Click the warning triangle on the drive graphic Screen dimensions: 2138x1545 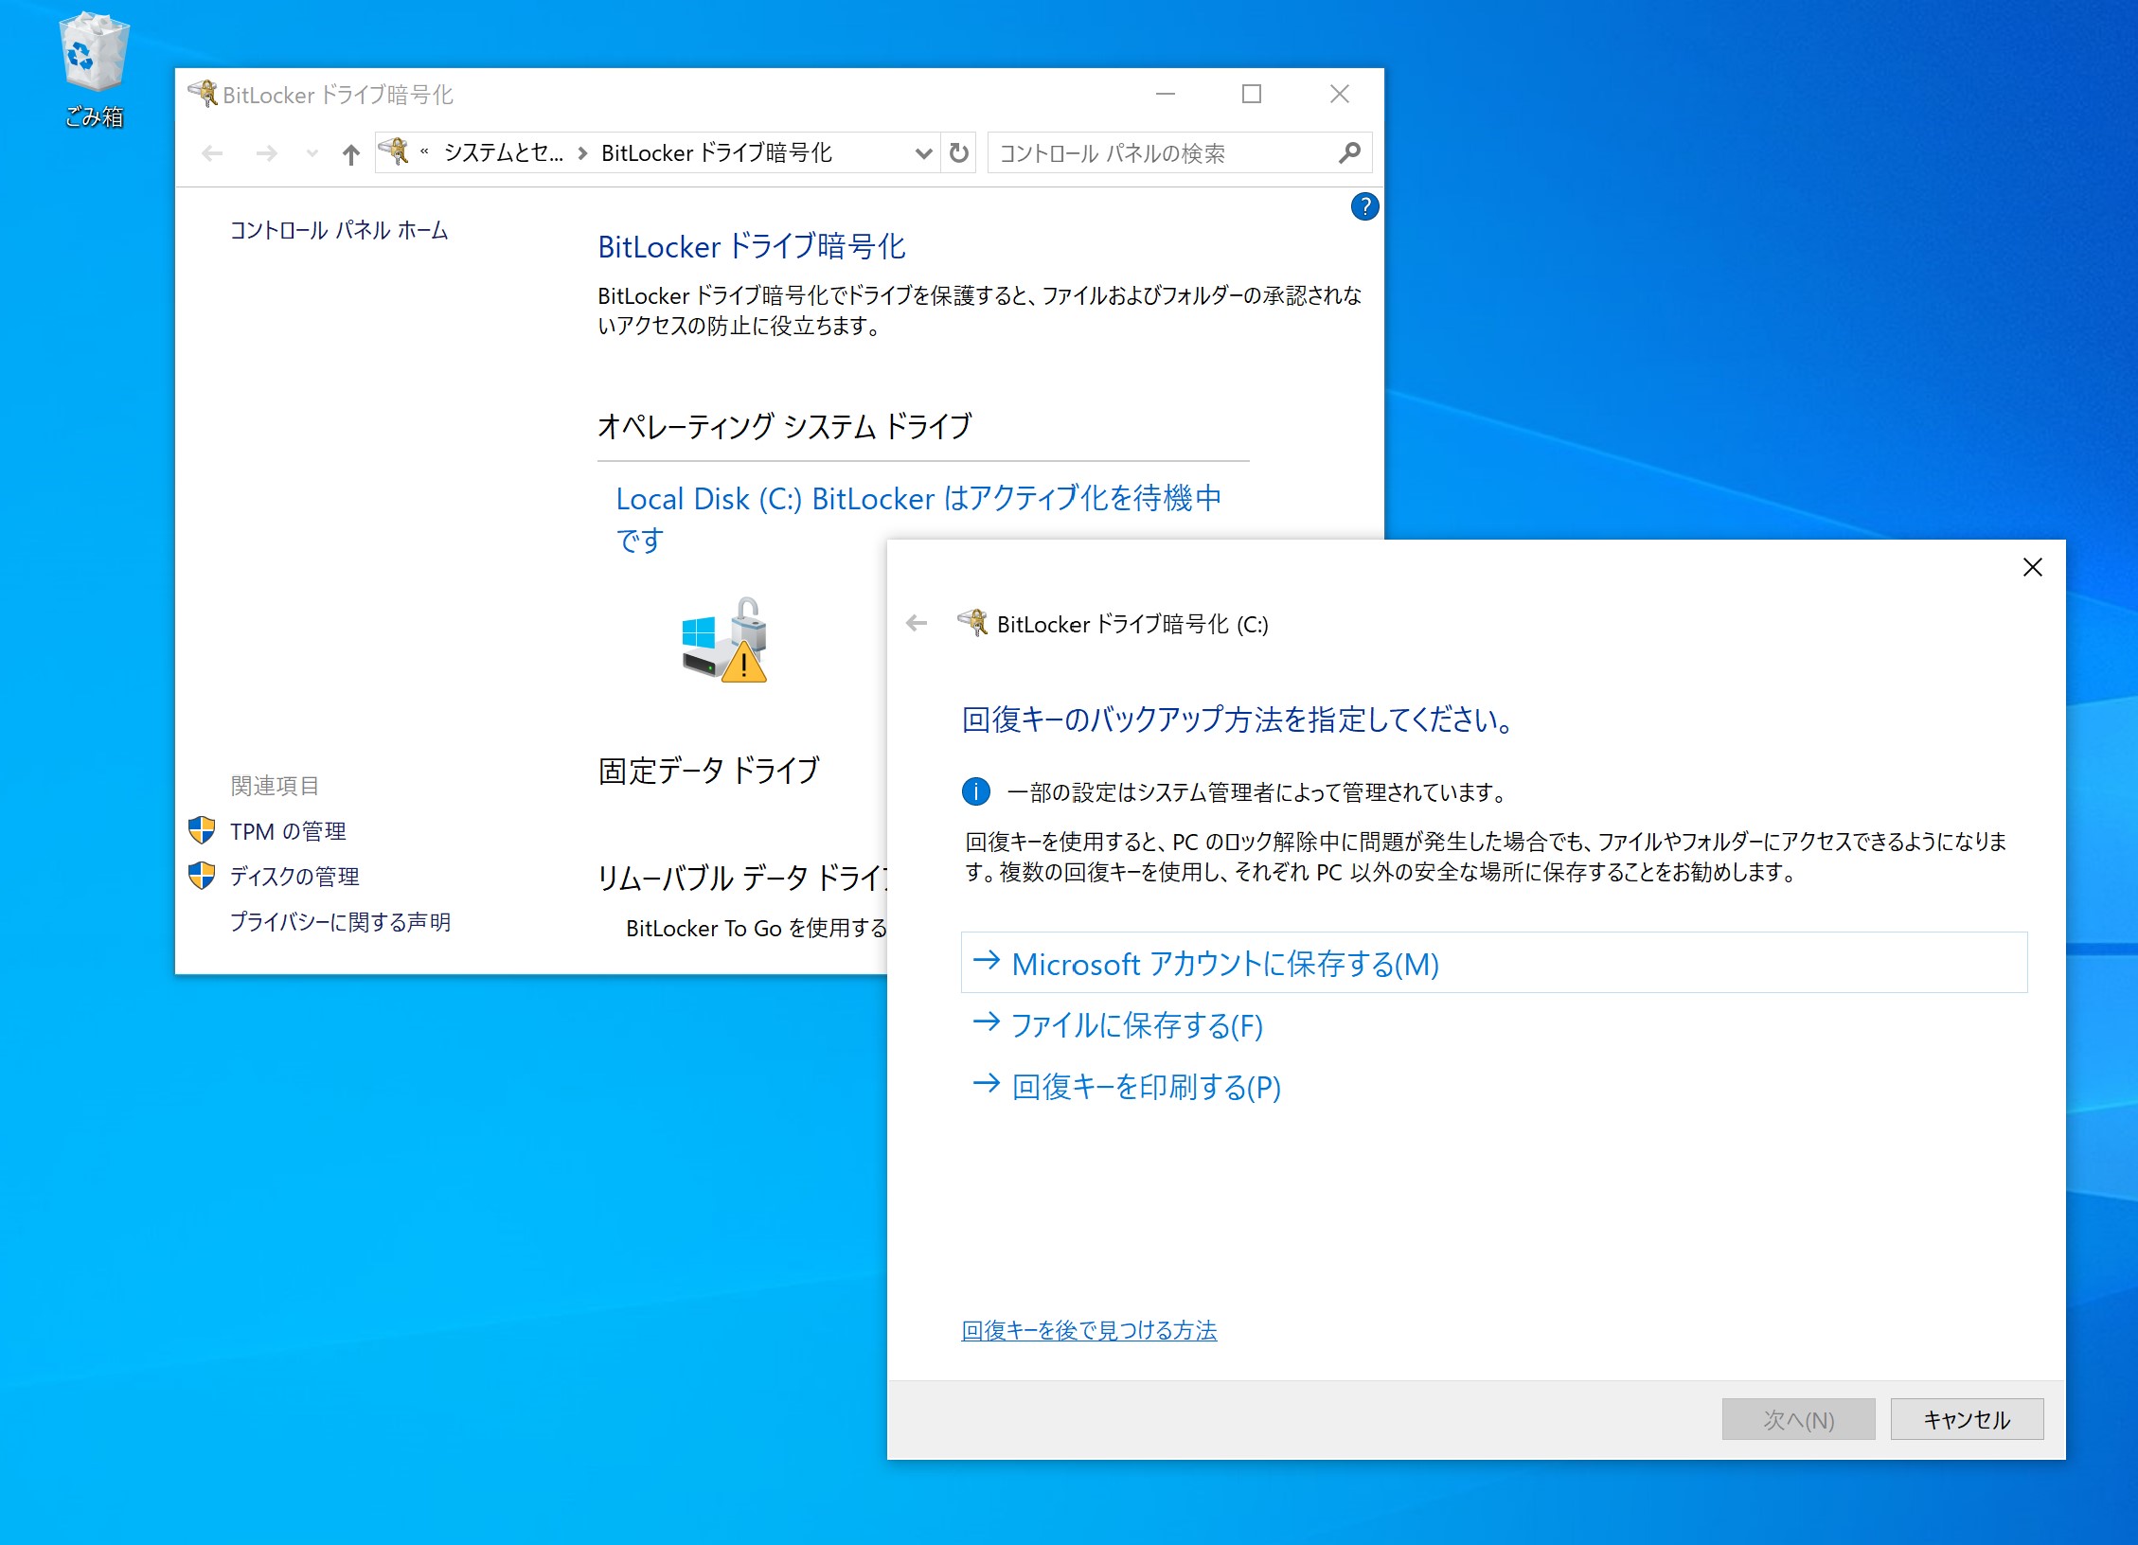click(x=743, y=665)
